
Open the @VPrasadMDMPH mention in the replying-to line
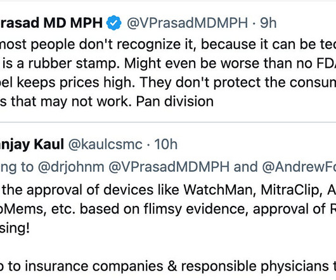click(x=169, y=167)
